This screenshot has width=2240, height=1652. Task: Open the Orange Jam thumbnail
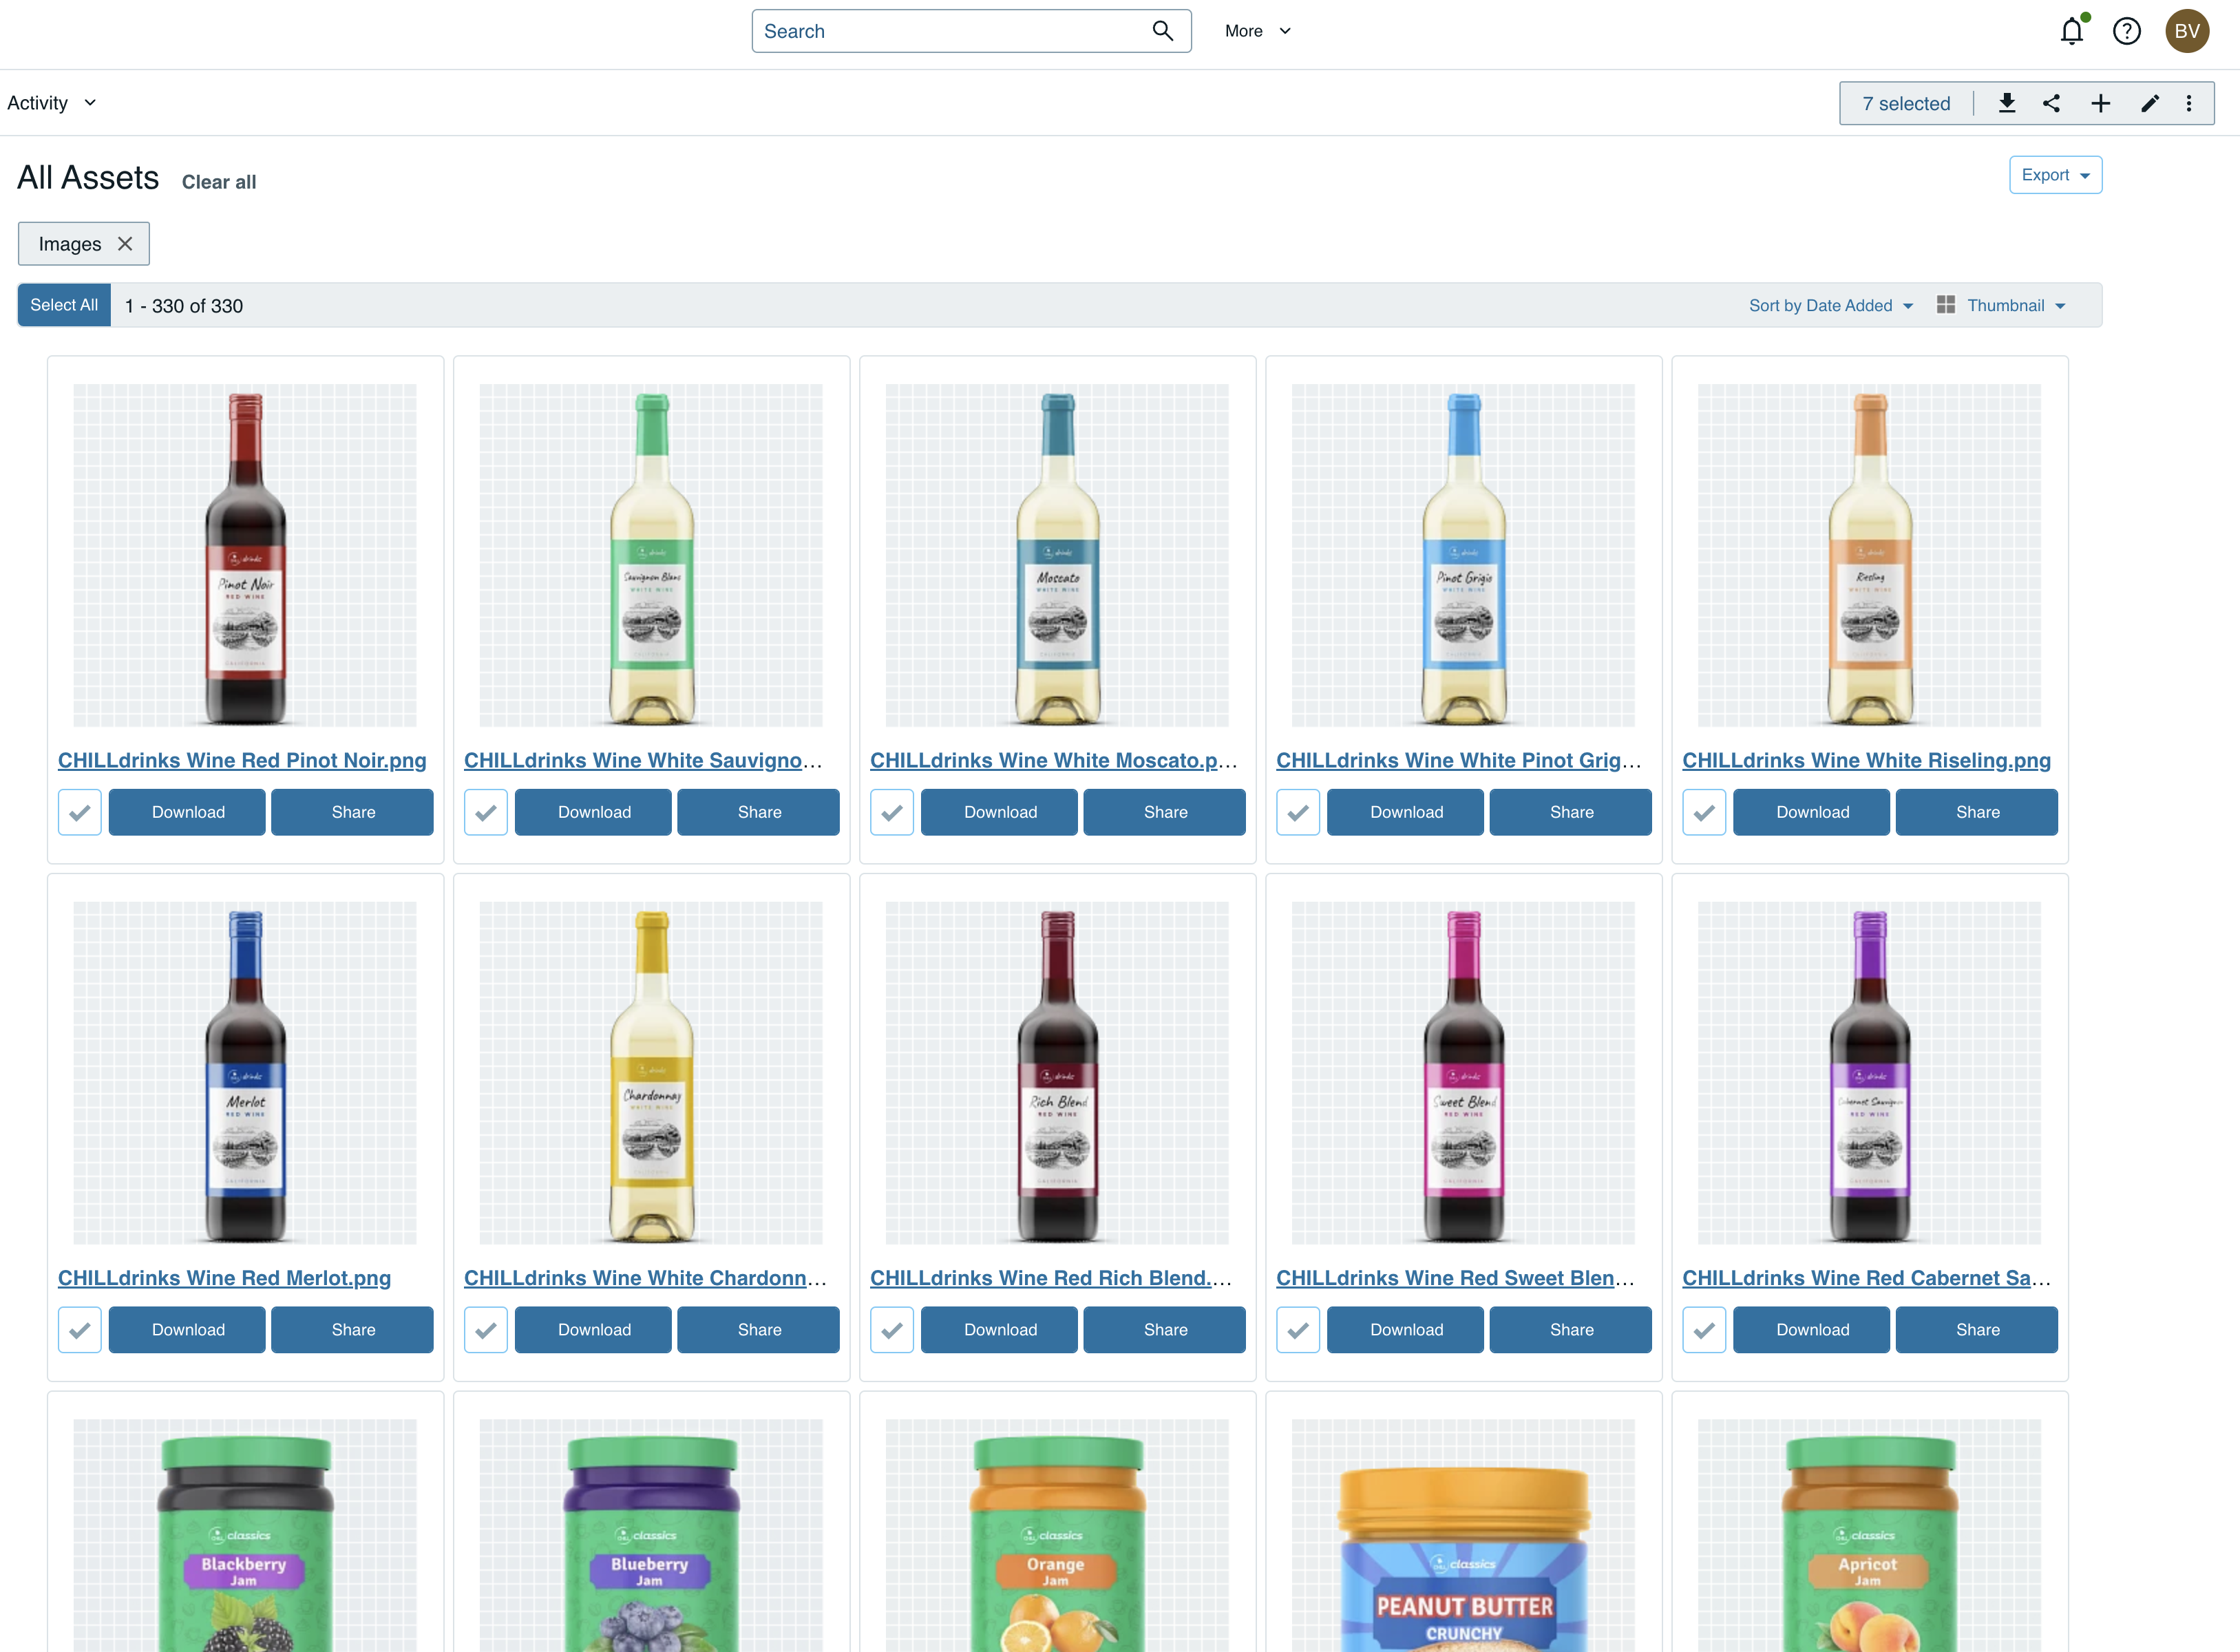pyautogui.click(x=1057, y=1535)
